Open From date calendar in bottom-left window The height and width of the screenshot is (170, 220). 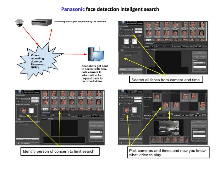pyautogui.click(x=29, y=98)
